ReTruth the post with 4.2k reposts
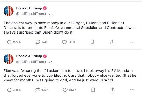 (38, 42)
